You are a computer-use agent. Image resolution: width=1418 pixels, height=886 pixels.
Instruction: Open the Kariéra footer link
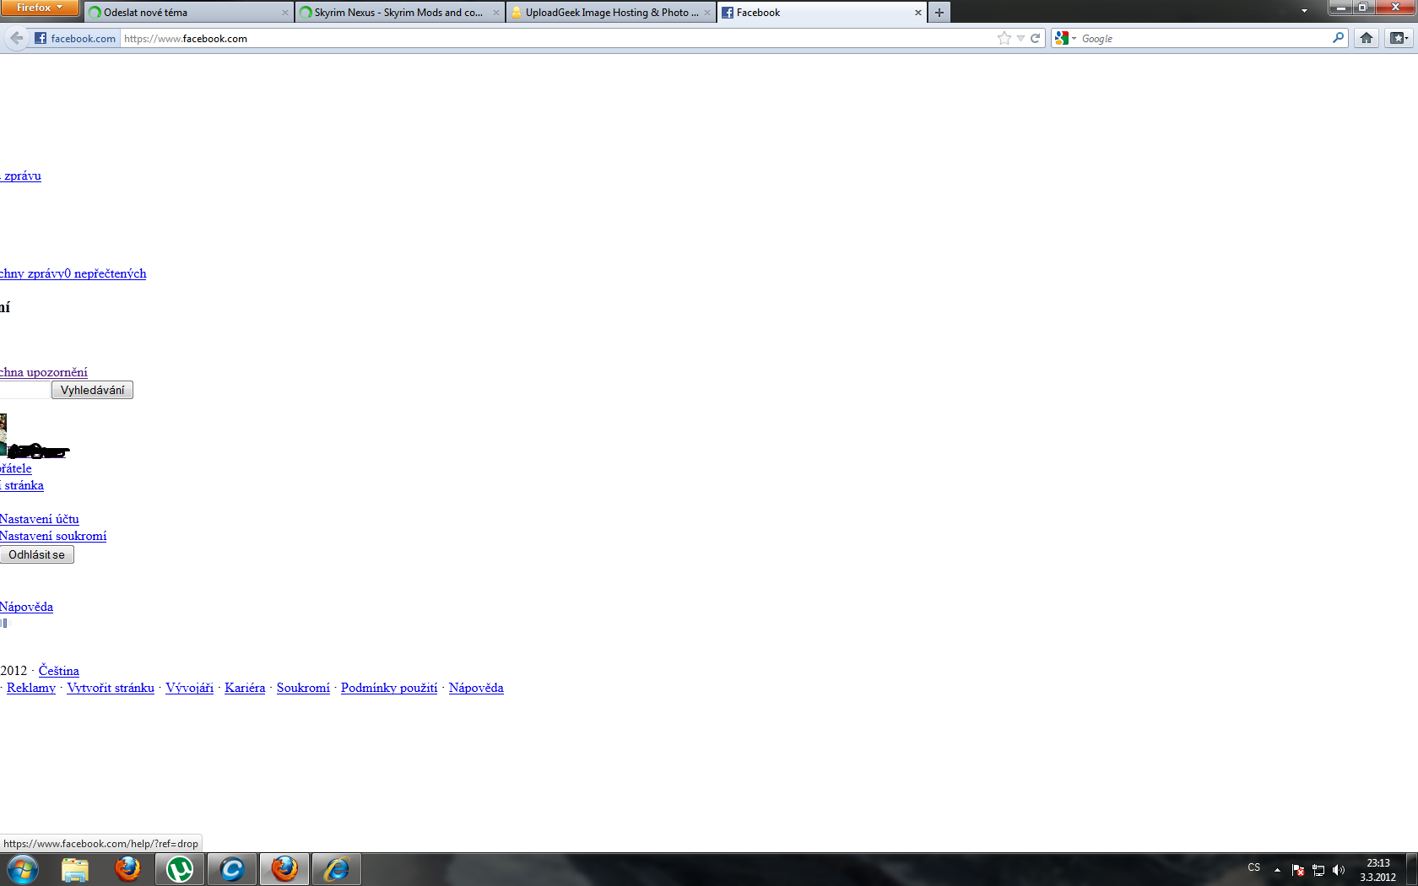coord(245,688)
